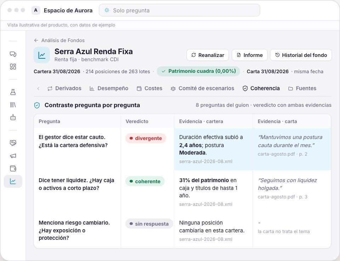Click the Patrimonio cuadra (0,00%) badge
The width and height of the screenshot is (340, 261).
coord(198,71)
